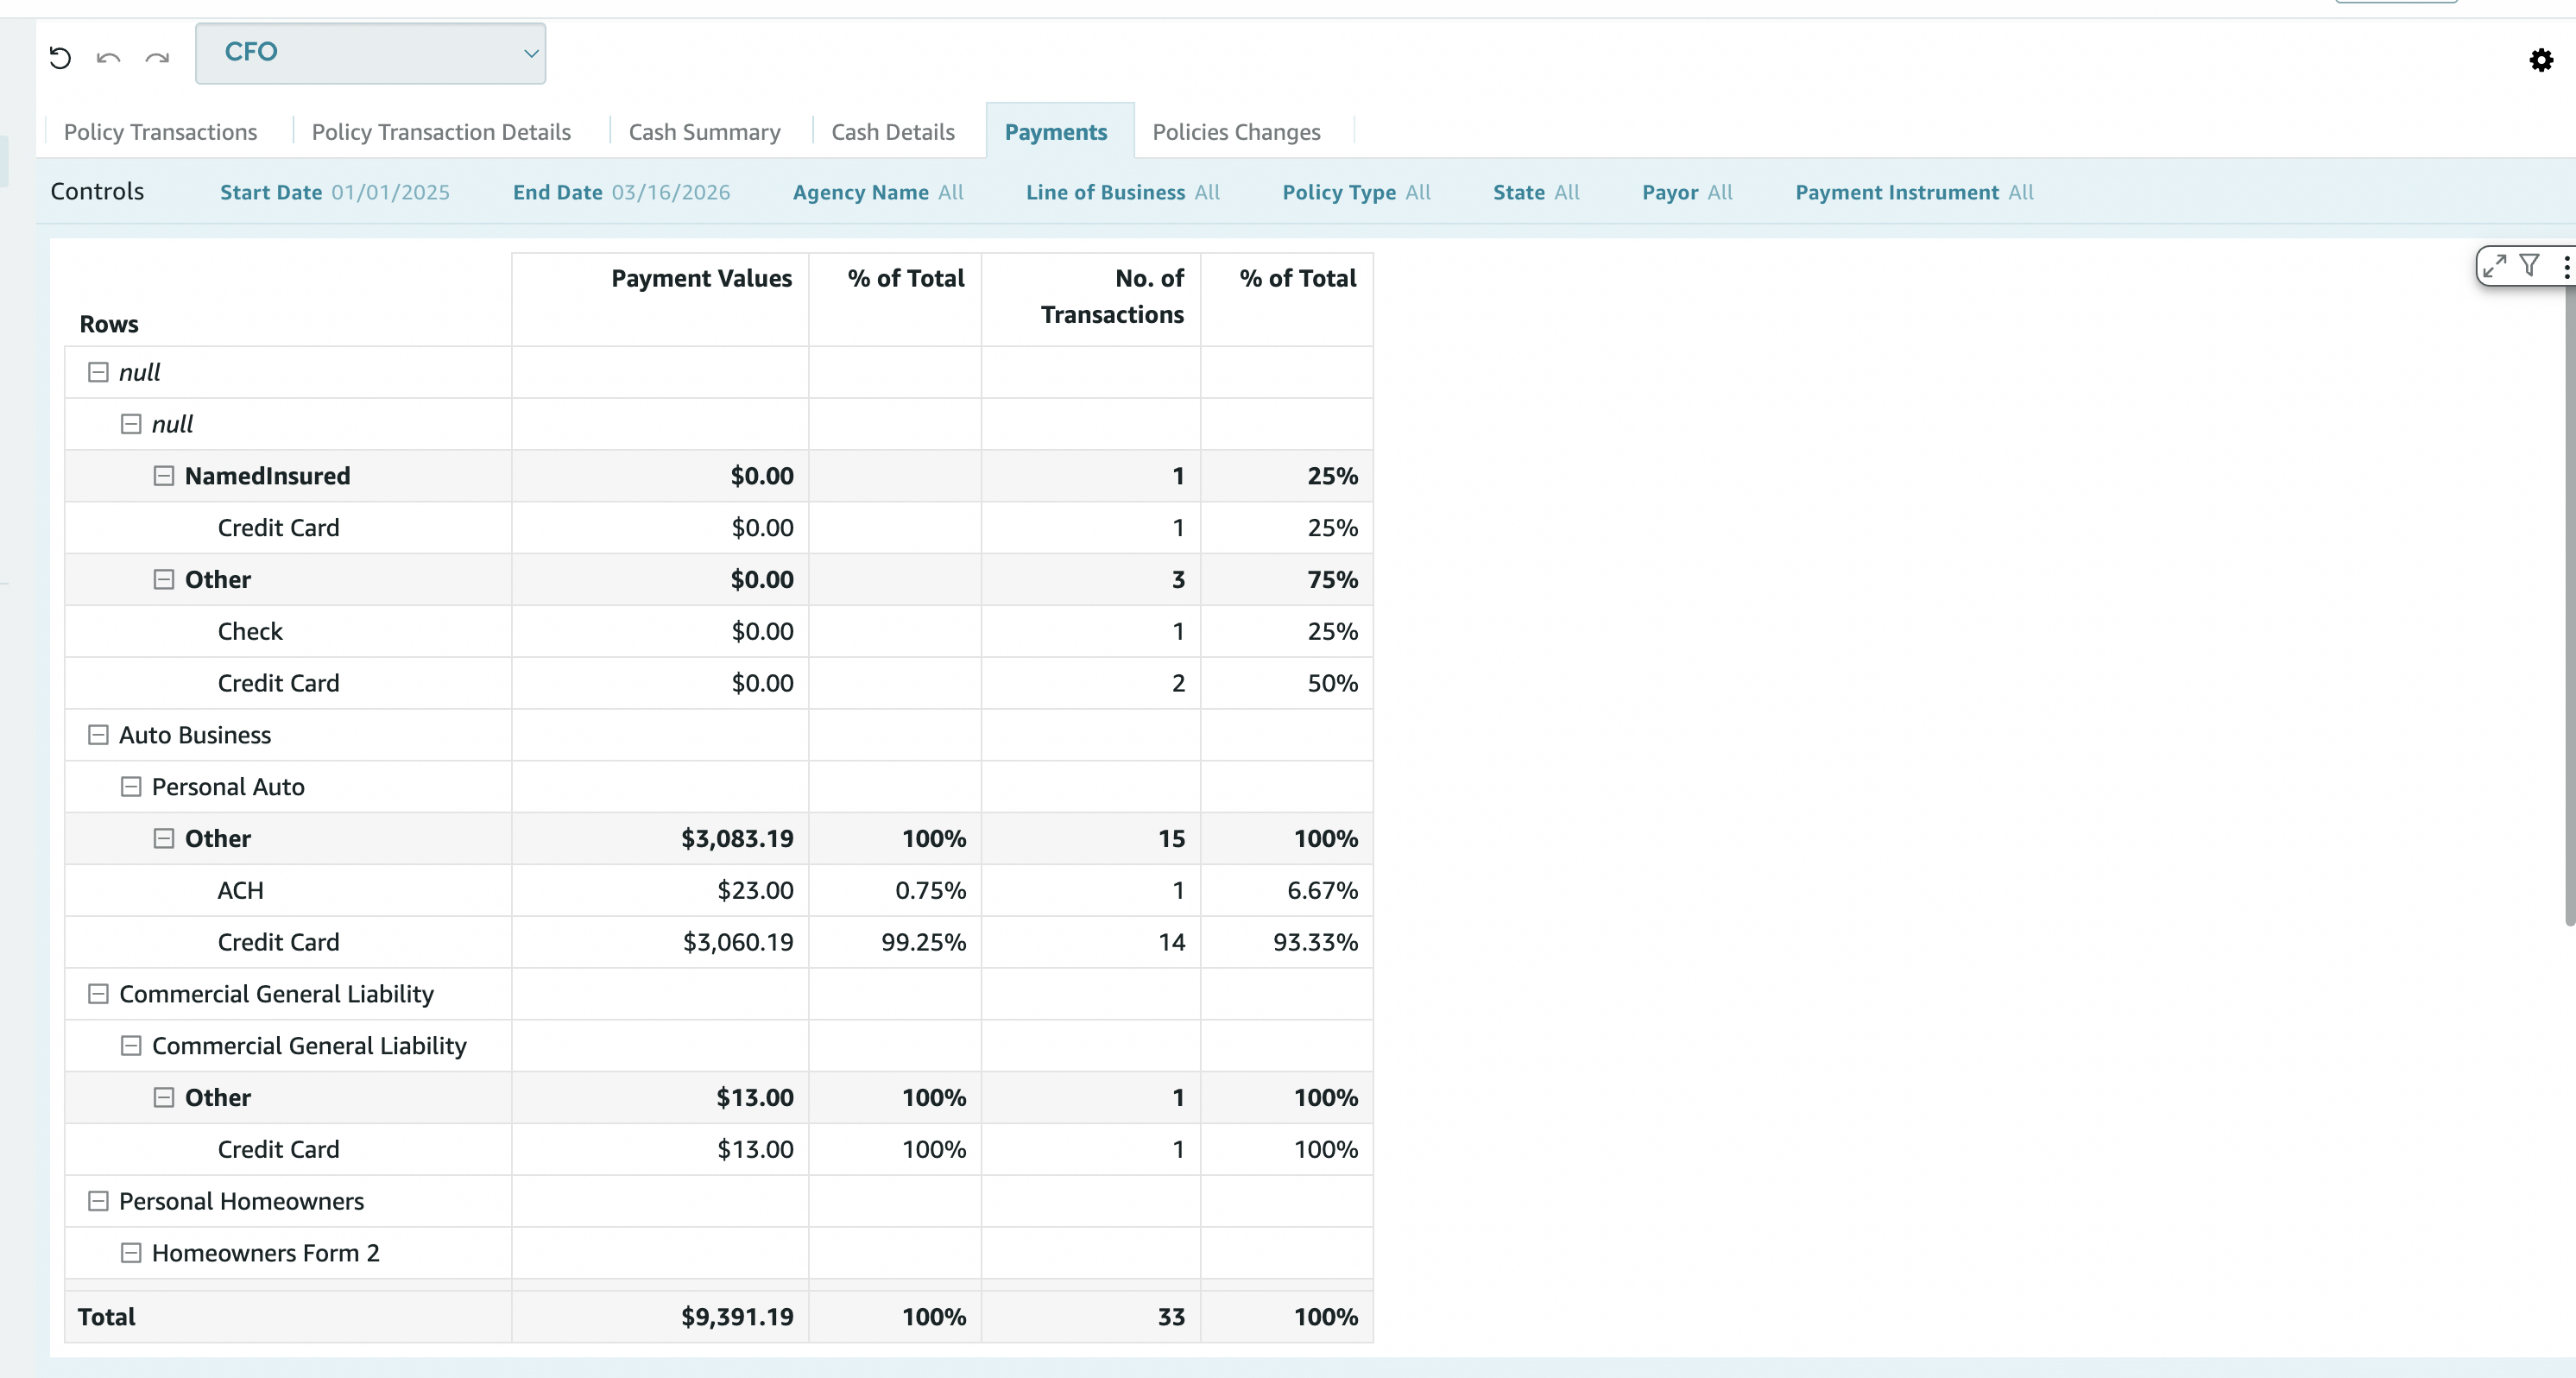Click the reset dashboard icon
The width and height of the screenshot is (2576, 1378).
click(x=60, y=58)
